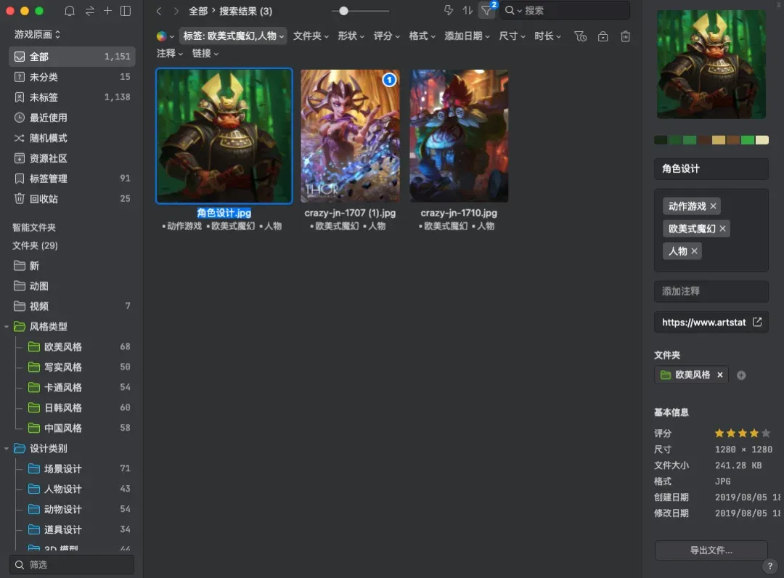Click the 添加注释 note field

tap(711, 291)
